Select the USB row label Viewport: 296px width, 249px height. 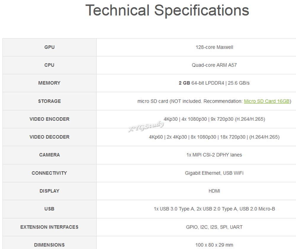click(49, 209)
